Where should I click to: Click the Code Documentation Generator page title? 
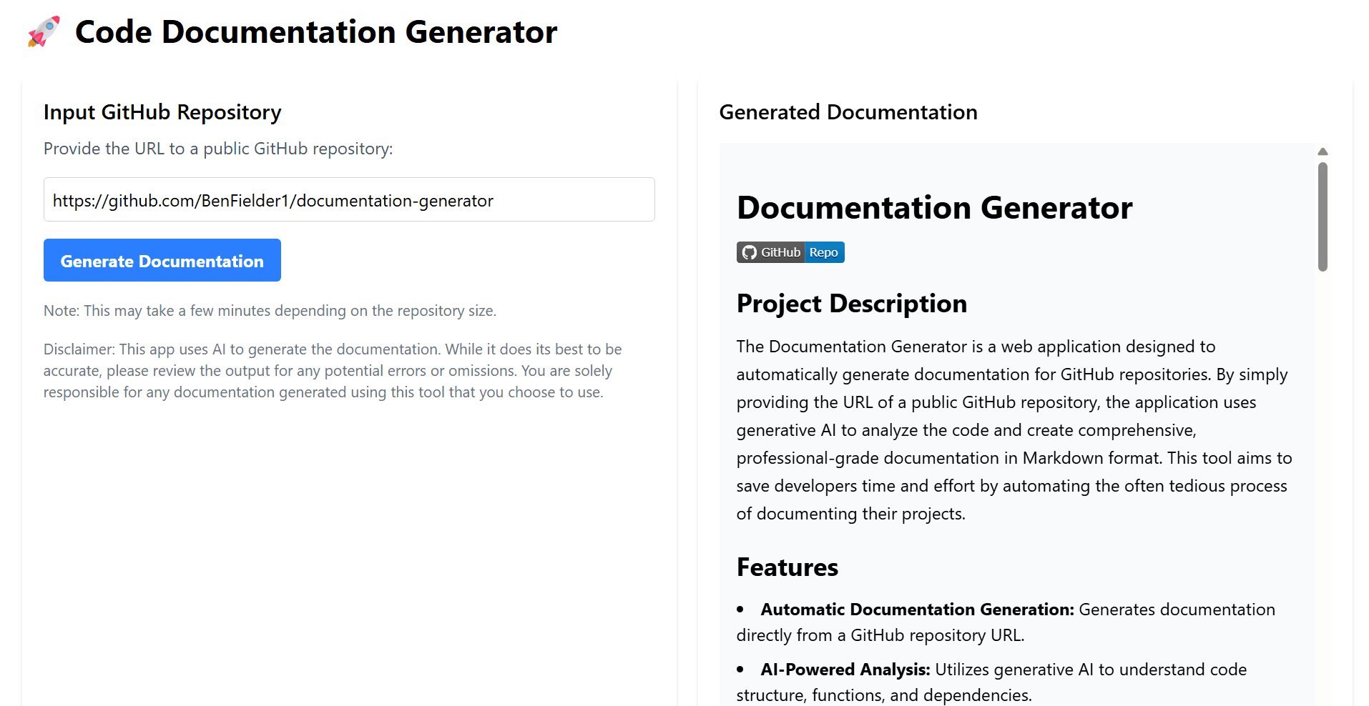point(315,31)
